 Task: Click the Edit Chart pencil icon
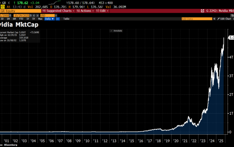coord(218,19)
